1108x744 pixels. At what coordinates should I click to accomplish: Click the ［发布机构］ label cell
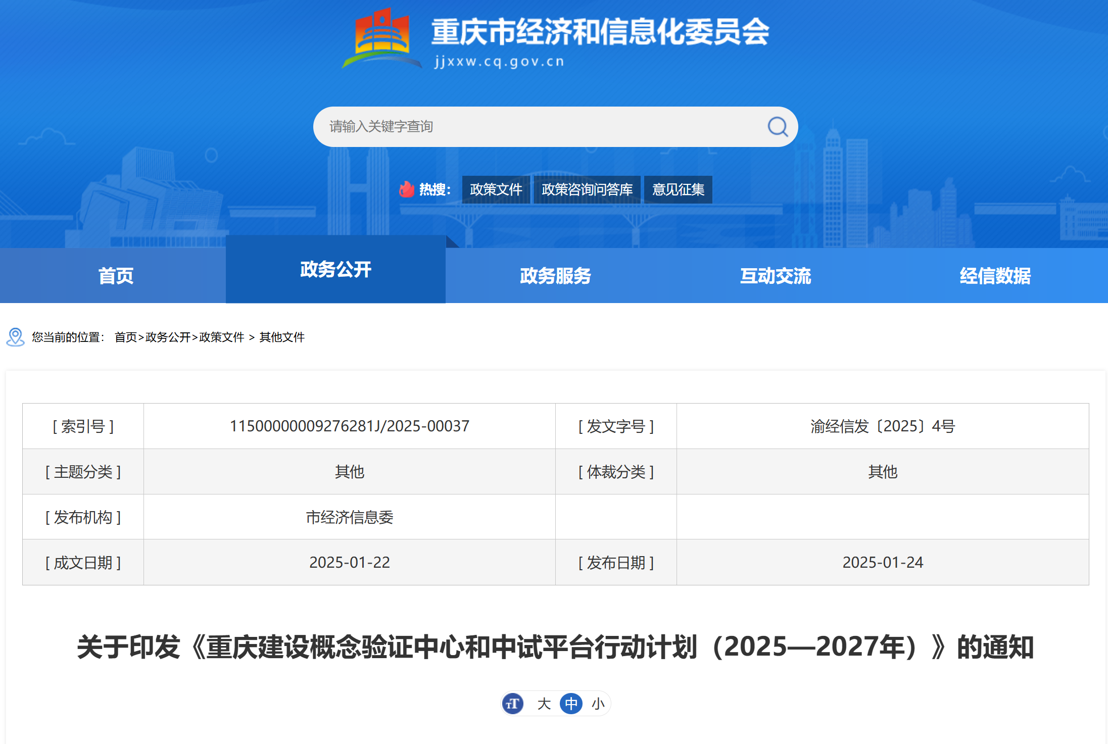pyautogui.click(x=83, y=517)
